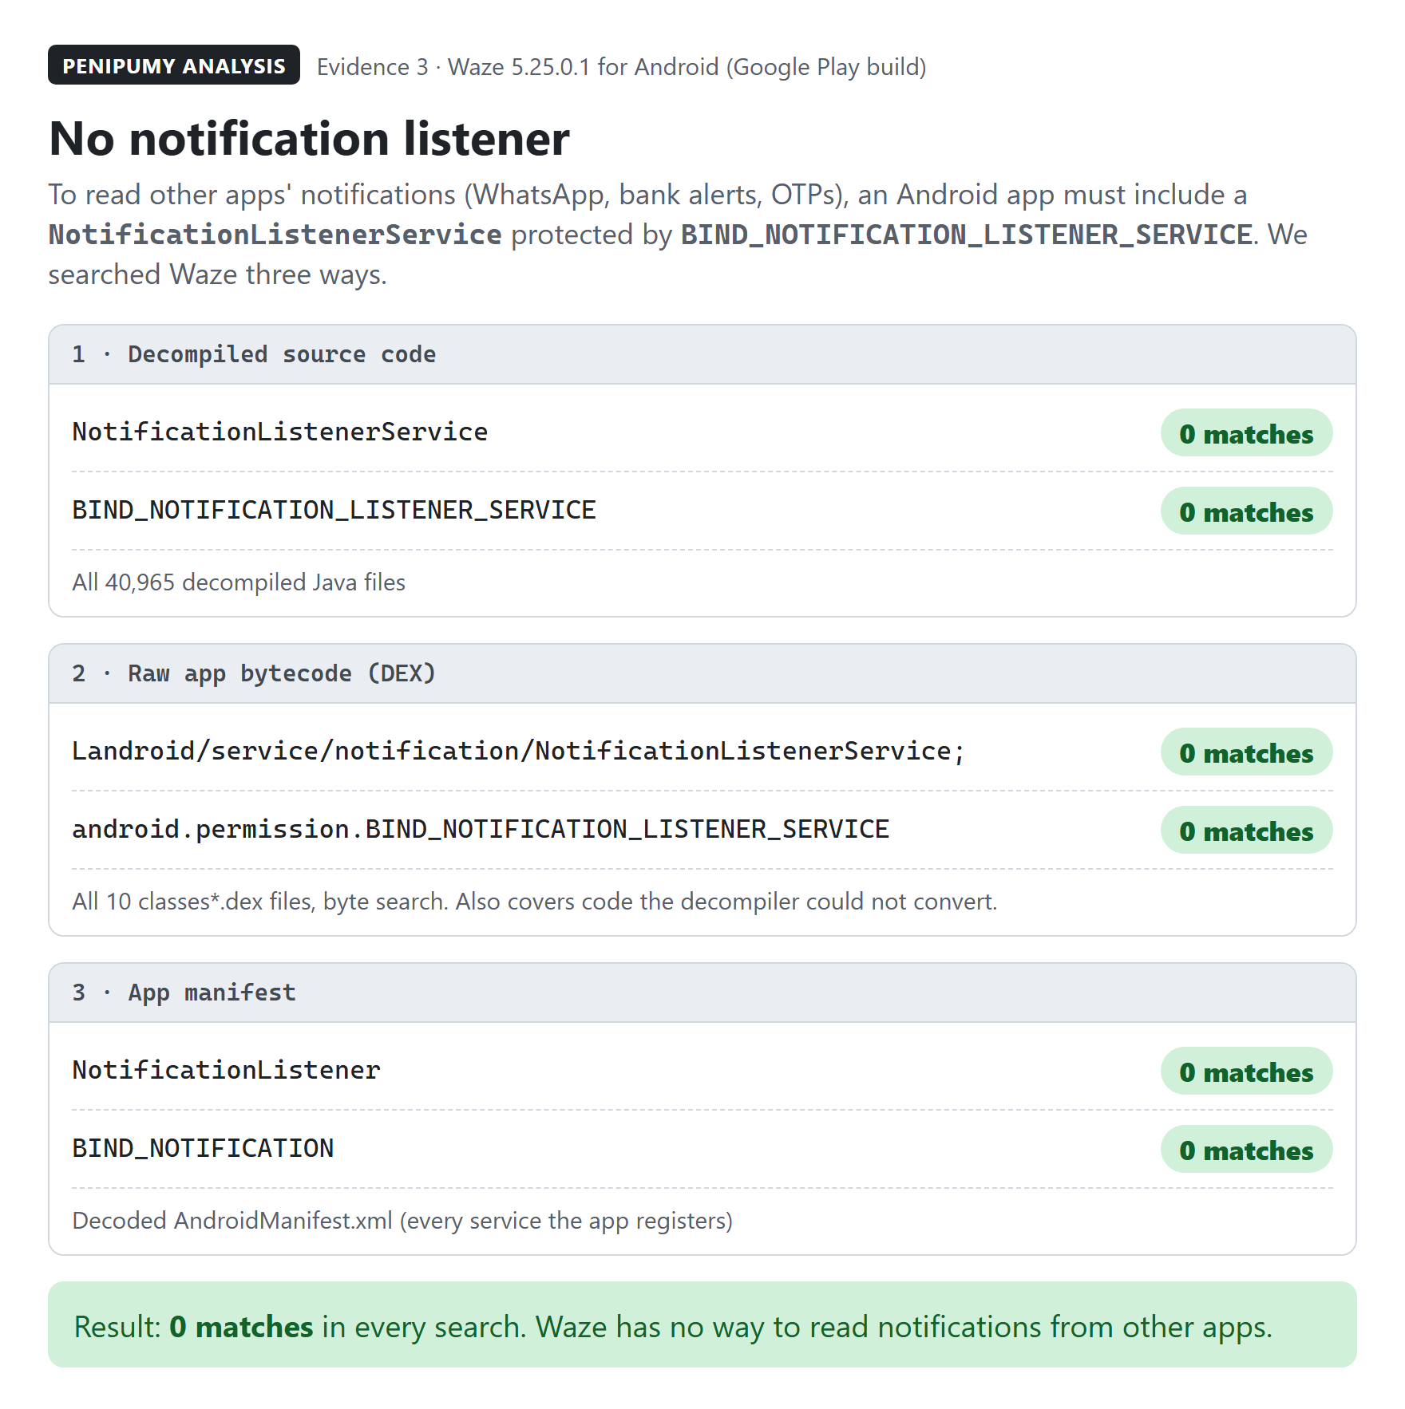1405x1409 pixels.
Task: Select the 'Evidence 3 · Waze 5.25.0.1' subtitle
Action: click(x=621, y=67)
